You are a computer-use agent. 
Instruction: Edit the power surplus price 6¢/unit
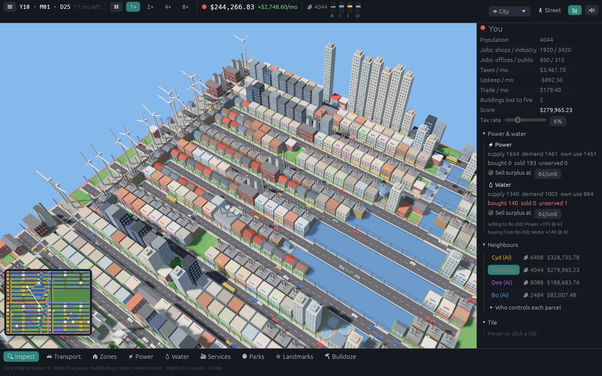pyautogui.click(x=547, y=174)
